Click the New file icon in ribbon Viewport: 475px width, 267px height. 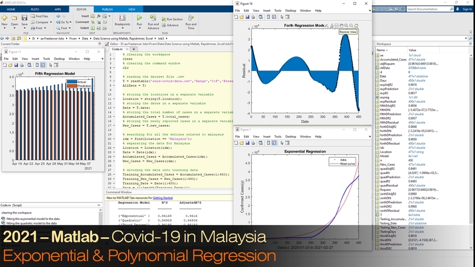click(x=4, y=18)
